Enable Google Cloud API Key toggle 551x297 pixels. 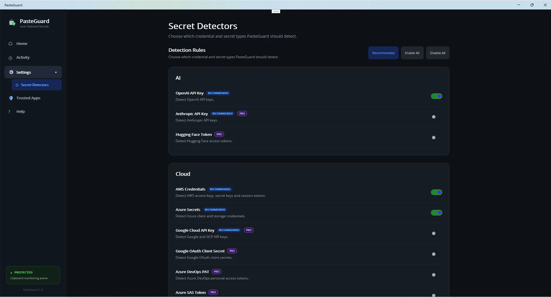[436, 233]
